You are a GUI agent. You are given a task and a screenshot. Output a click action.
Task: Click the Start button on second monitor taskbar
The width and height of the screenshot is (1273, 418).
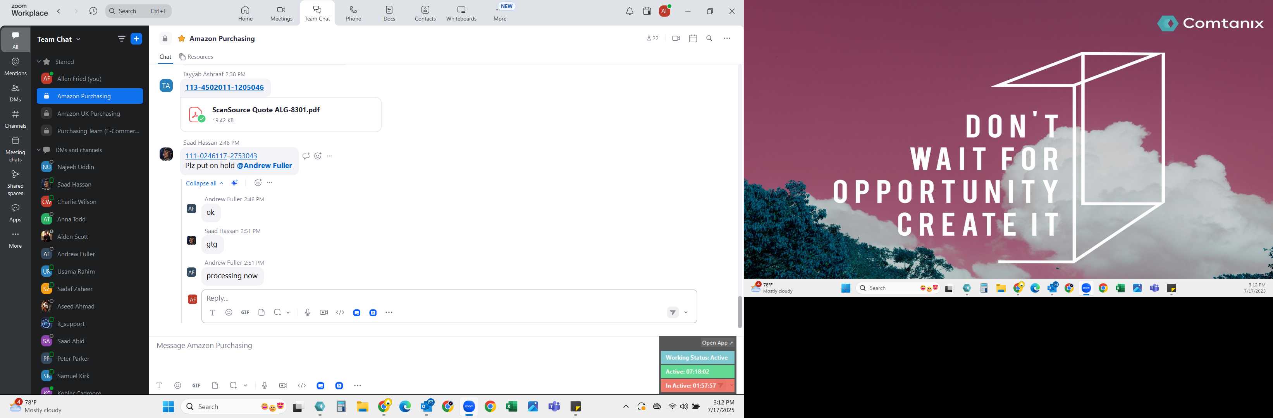pos(846,288)
